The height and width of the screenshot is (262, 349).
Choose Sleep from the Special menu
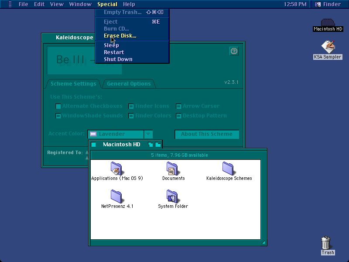click(132, 45)
